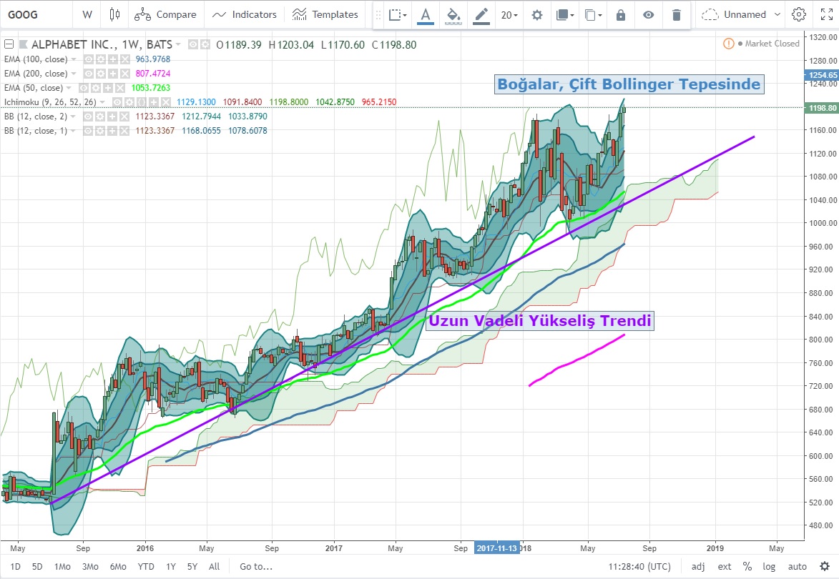Toggle log scale on the price axis
The image size is (839, 579).
coord(769,567)
